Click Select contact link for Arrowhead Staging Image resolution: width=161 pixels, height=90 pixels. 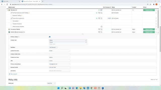tap(134, 29)
